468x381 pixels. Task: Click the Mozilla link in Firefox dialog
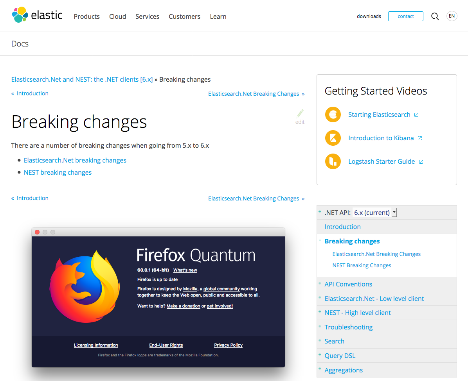pos(190,289)
